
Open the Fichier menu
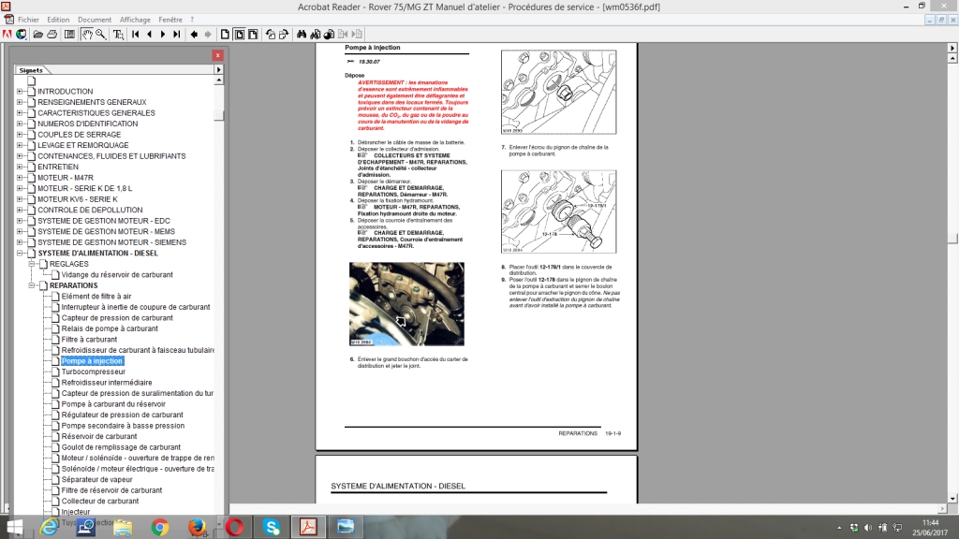pos(28,20)
